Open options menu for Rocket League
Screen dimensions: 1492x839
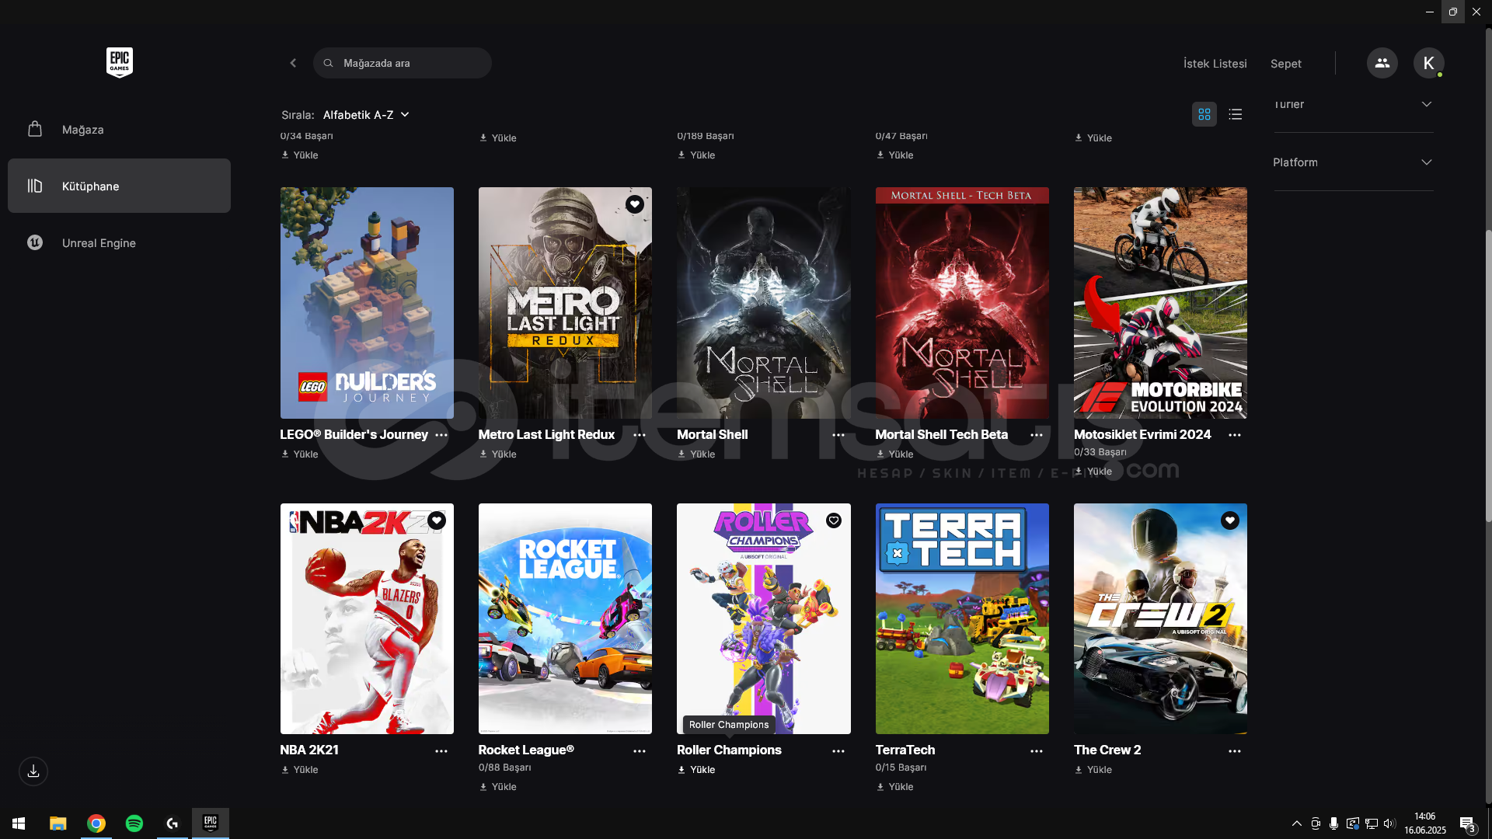640,751
